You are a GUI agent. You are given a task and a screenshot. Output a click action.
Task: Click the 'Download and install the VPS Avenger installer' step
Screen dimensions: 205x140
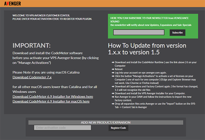tap(150, 93)
